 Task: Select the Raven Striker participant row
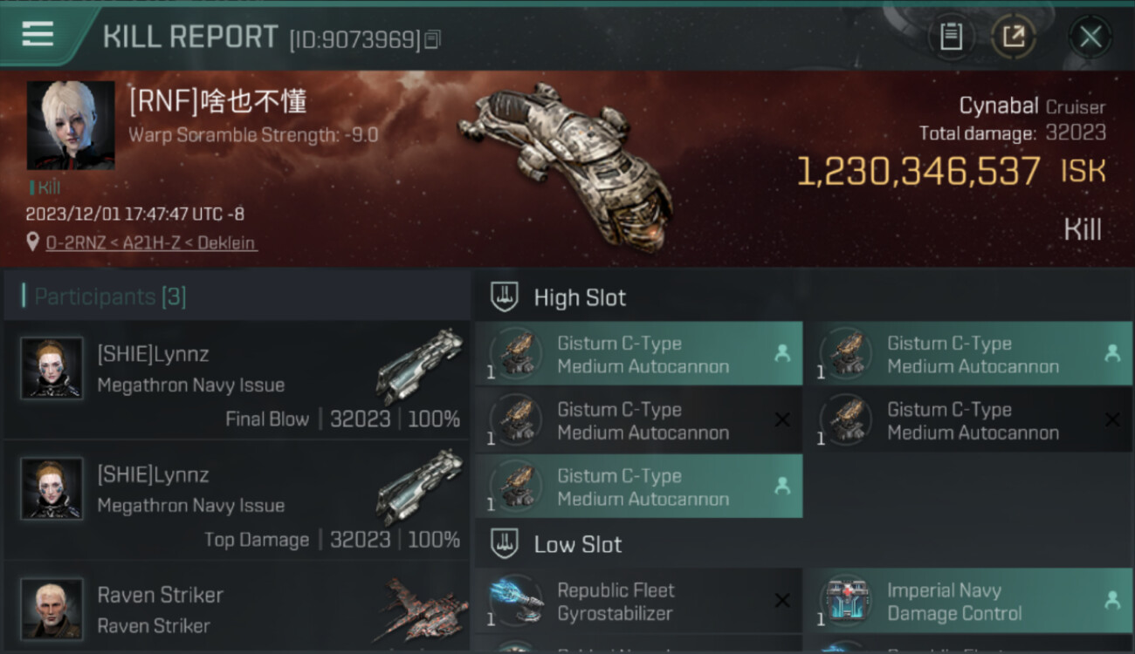[237, 607]
